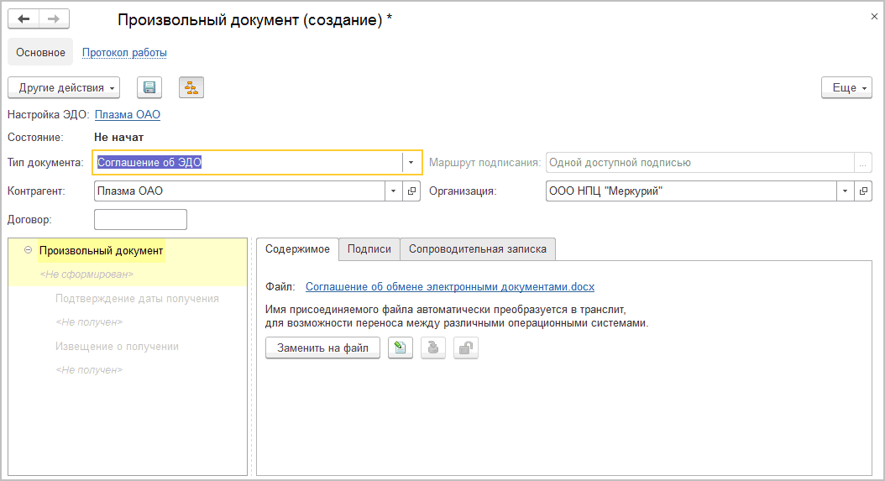885x481 pixels.
Task: Switch to the Подписи tab
Action: point(369,248)
